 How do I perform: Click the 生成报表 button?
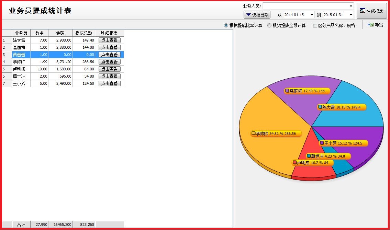(371, 11)
